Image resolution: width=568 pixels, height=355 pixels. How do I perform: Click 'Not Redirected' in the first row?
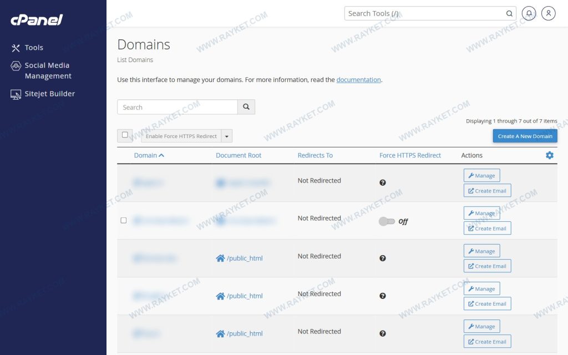click(x=319, y=180)
